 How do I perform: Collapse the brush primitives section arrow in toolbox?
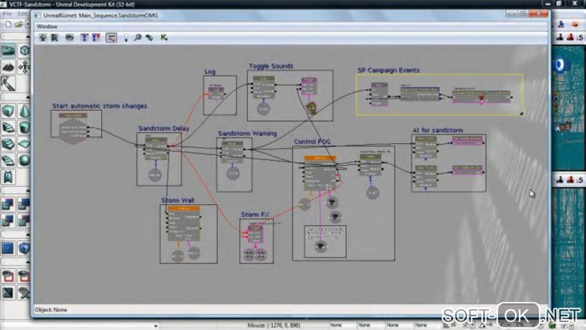point(28,97)
